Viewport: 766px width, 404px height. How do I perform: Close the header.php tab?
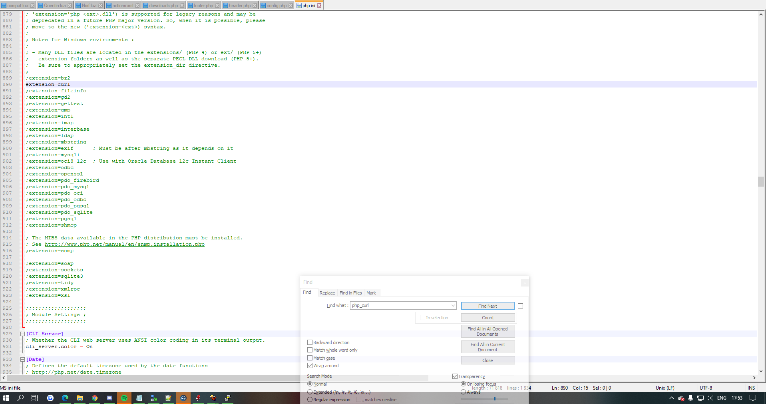coord(255,6)
